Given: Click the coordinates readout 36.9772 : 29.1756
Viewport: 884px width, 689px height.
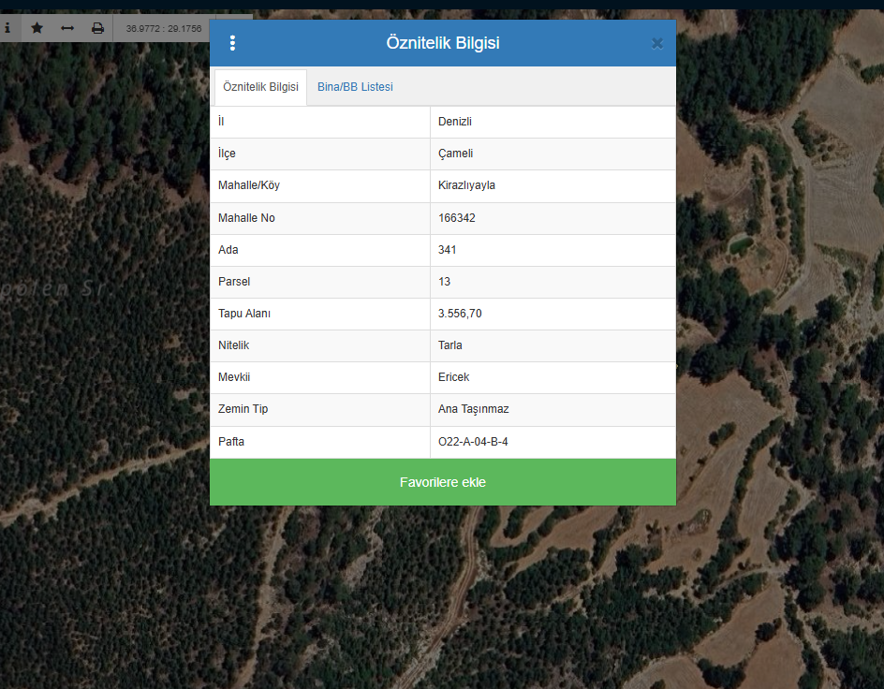Looking at the screenshot, I should coord(164,28).
